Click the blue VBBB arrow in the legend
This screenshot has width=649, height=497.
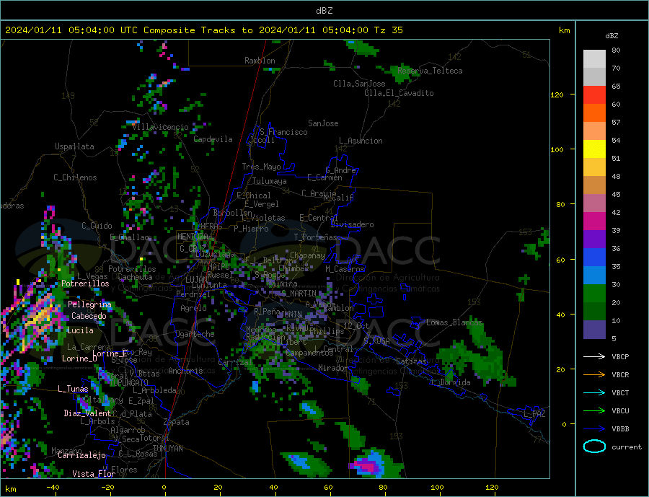(x=594, y=428)
